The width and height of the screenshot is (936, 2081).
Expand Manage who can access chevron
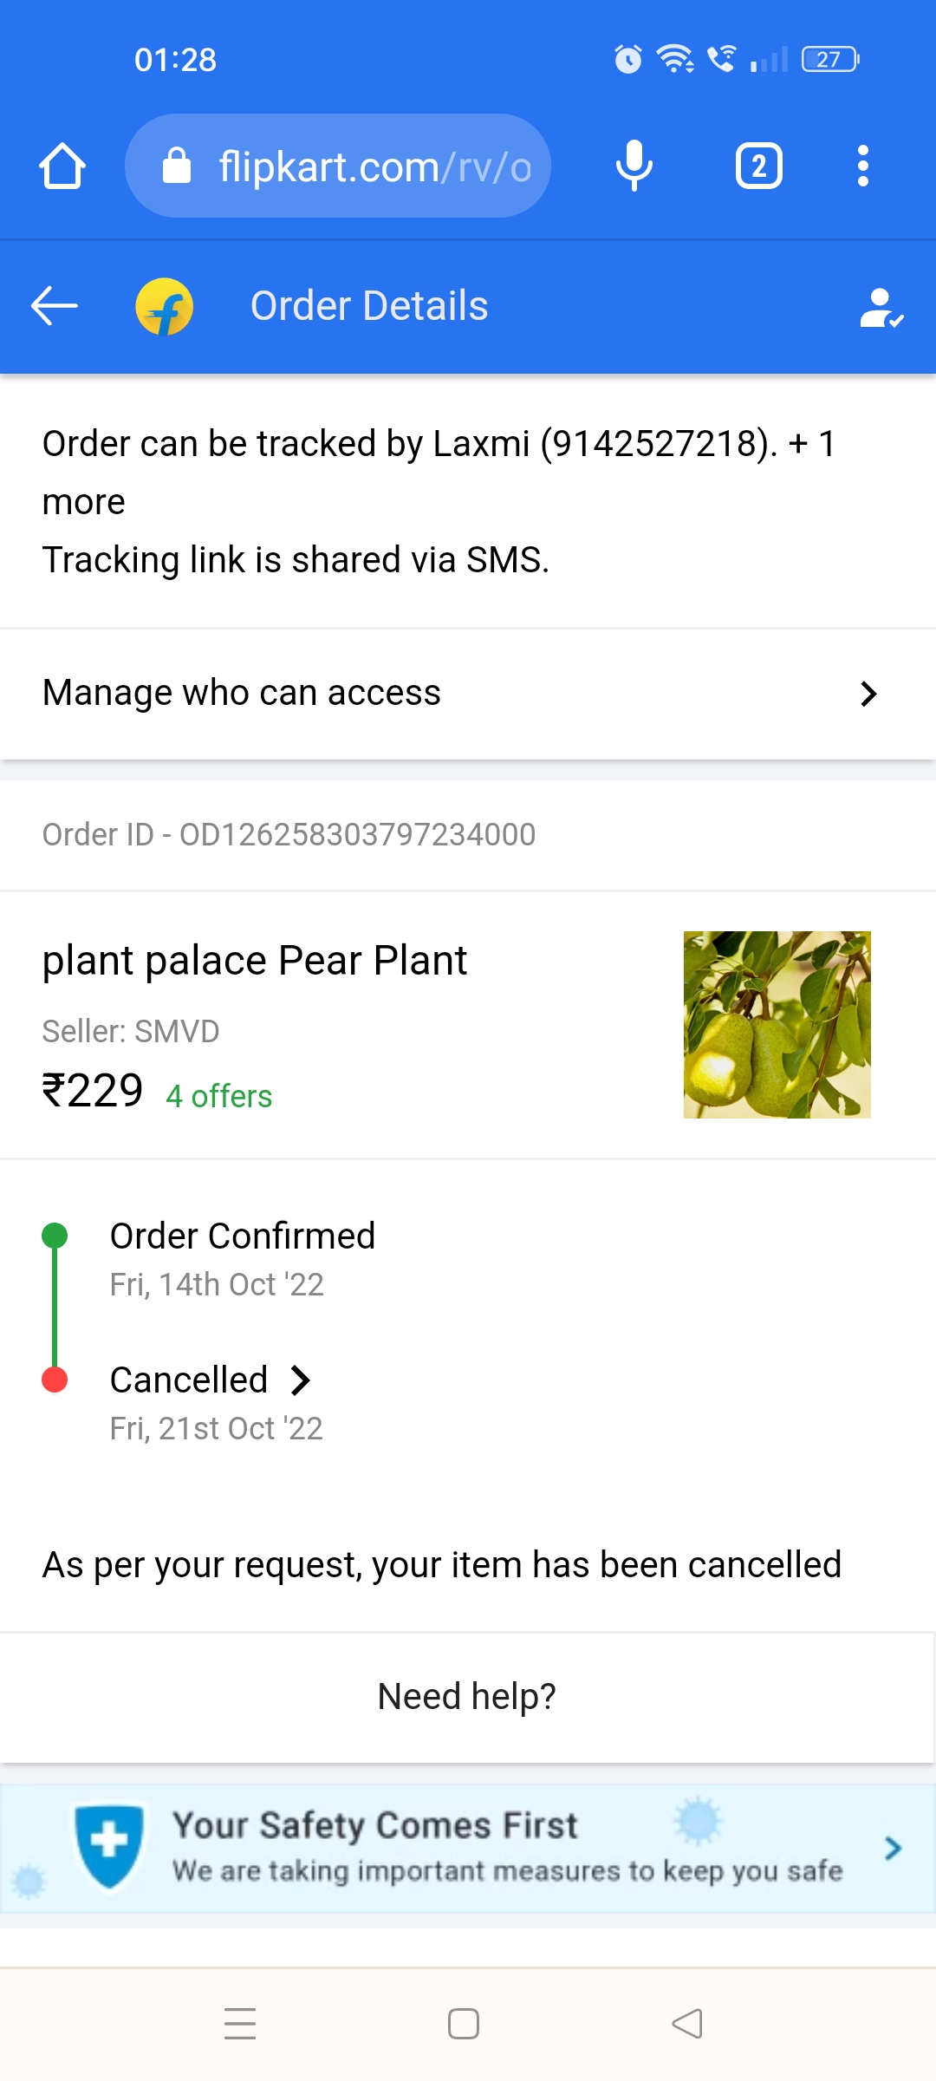(x=868, y=694)
